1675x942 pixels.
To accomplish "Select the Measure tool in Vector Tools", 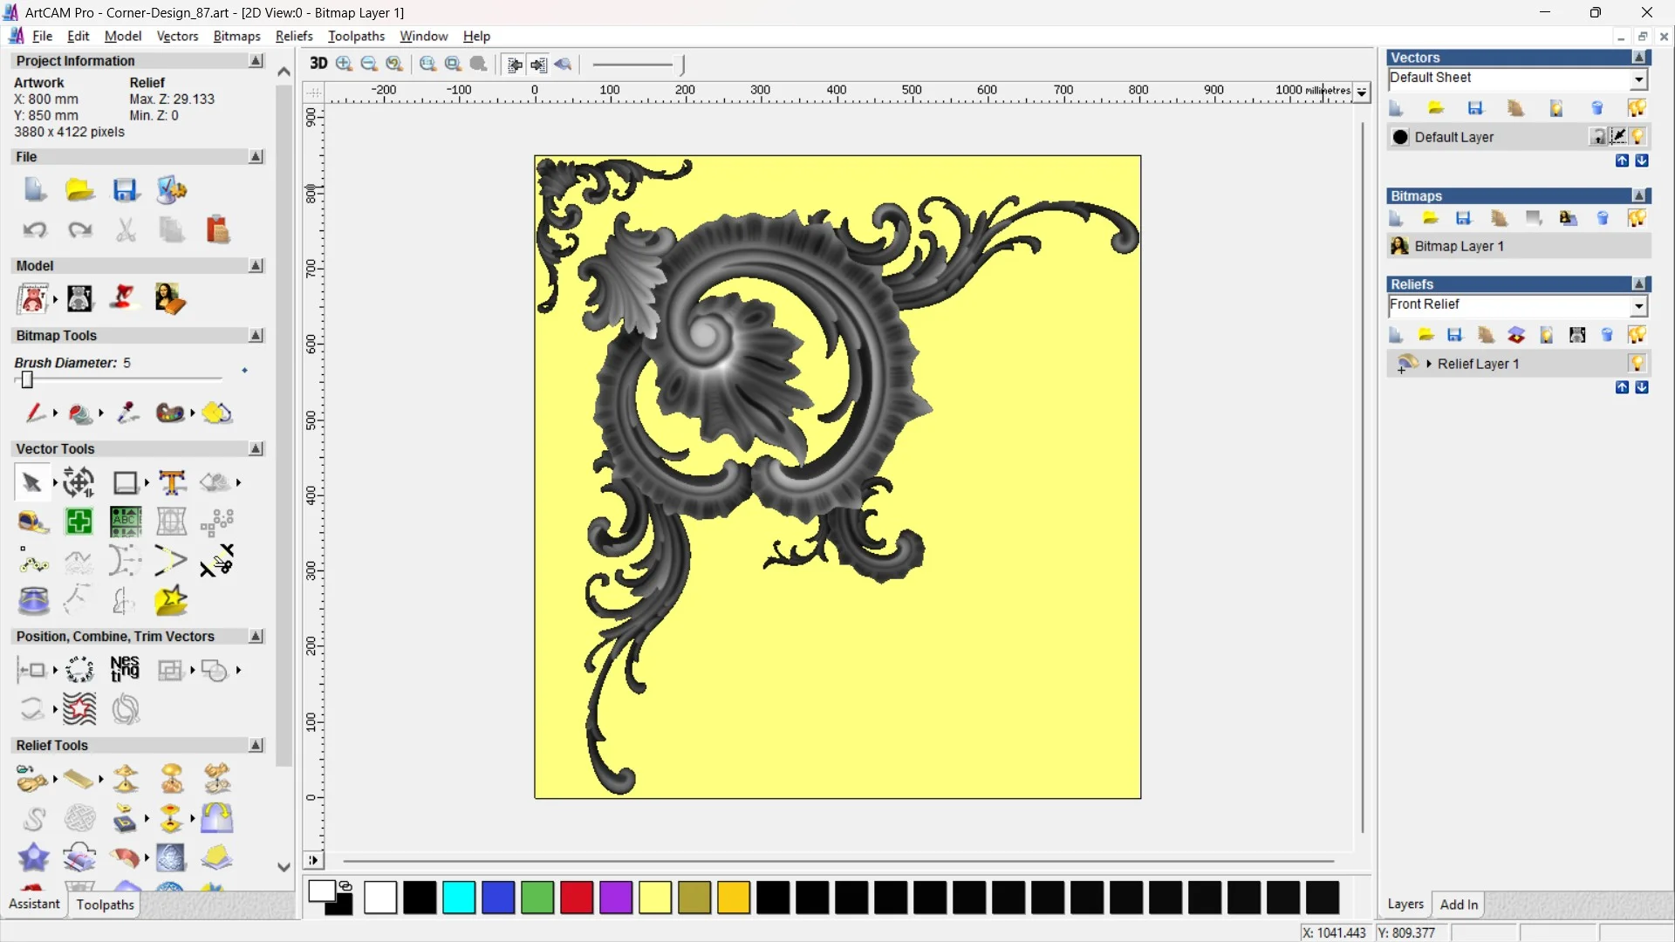I will coord(32,522).
